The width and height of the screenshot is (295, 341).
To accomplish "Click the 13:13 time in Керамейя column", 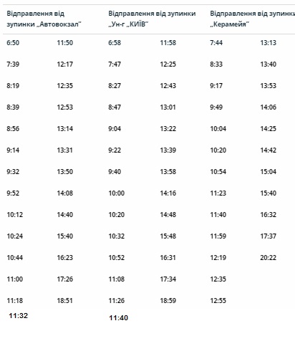I will [x=269, y=43].
